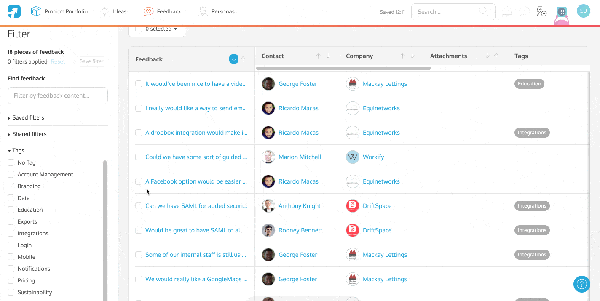
Task: Open George Foster contact in first row
Action: [297, 84]
